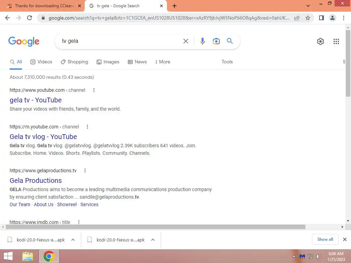
Task: Switch to the Shopping results tab
Action: click(x=74, y=62)
